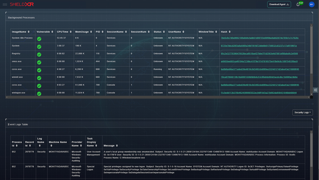The image size is (319, 180).
Task: Click the Background Processes panel title
Action: (x=22, y=17)
